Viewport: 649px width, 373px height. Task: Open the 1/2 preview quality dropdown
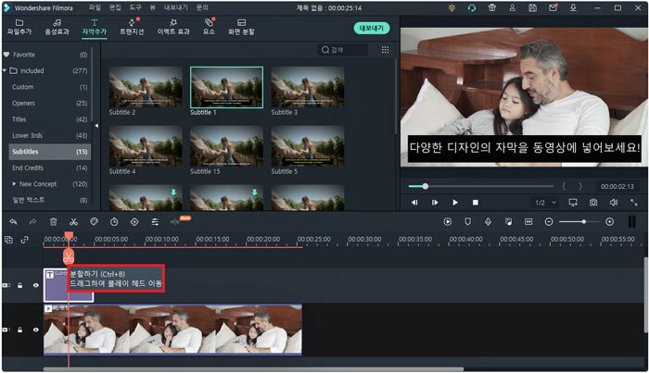click(545, 202)
